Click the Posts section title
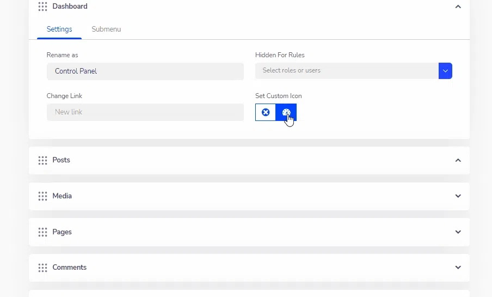The image size is (492, 297). click(61, 160)
